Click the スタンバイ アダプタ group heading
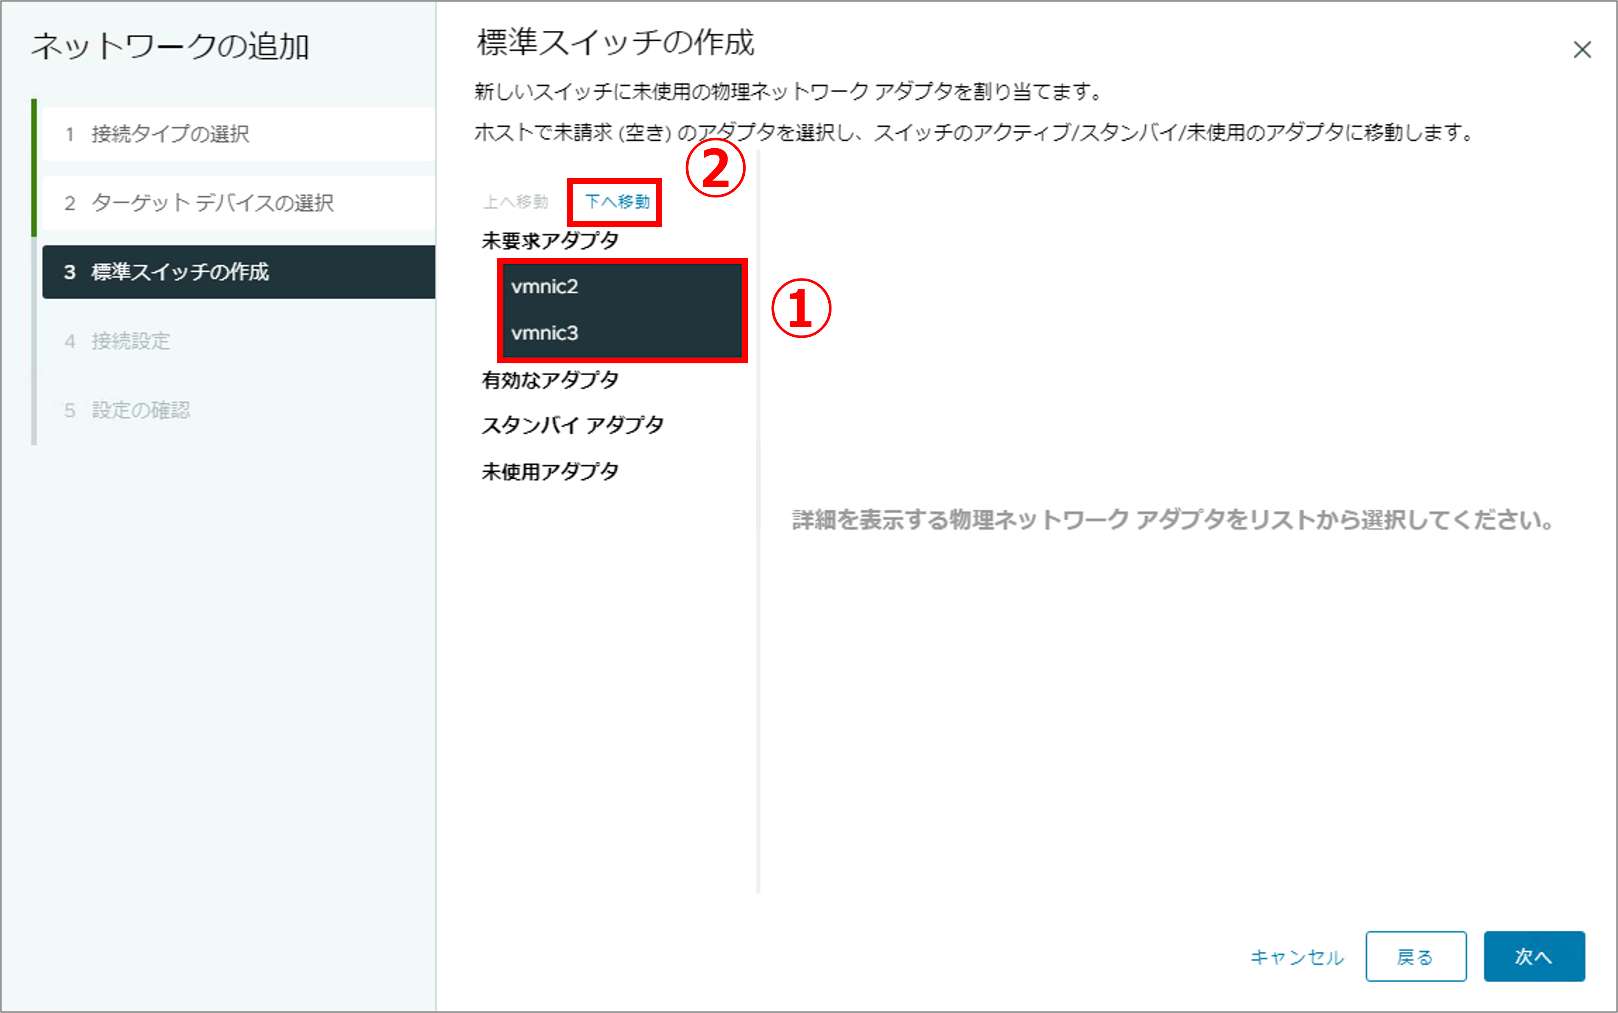The image size is (1618, 1013). (x=572, y=425)
